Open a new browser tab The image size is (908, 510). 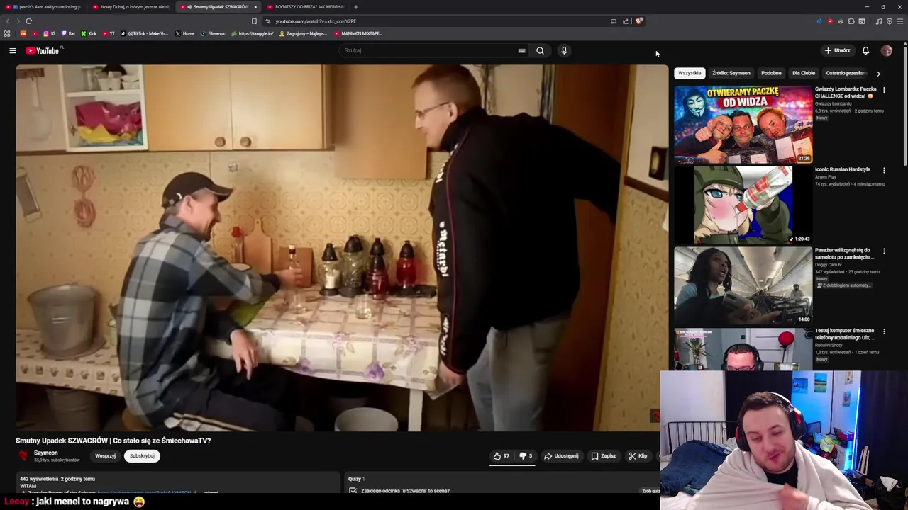[355, 7]
